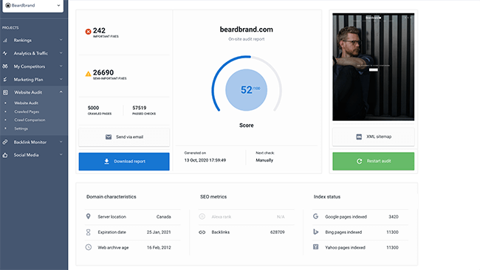The width and height of the screenshot is (480, 270).
Task: Open Marketing Plan section
Action: pos(28,80)
